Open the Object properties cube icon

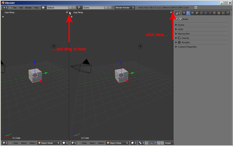(x=197, y=13)
